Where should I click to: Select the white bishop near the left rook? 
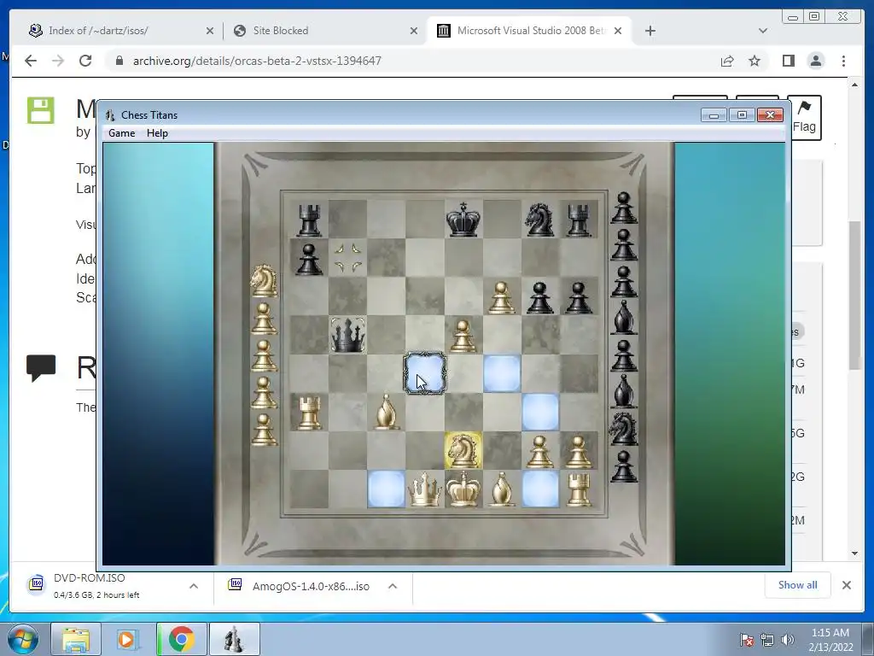click(x=387, y=413)
